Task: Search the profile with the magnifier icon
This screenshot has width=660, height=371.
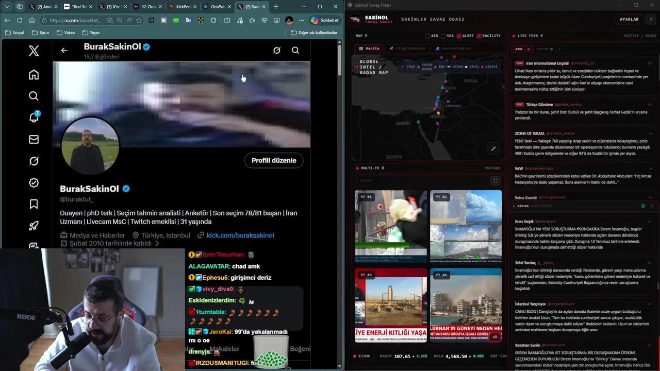Action: [x=295, y=50]
